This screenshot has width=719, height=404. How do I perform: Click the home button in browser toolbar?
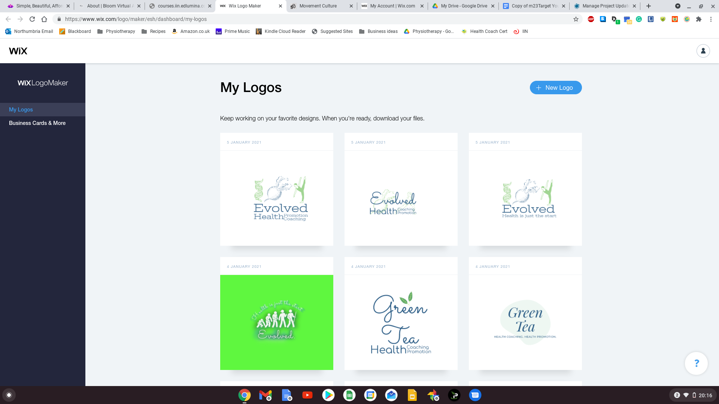tap(44, 19)
